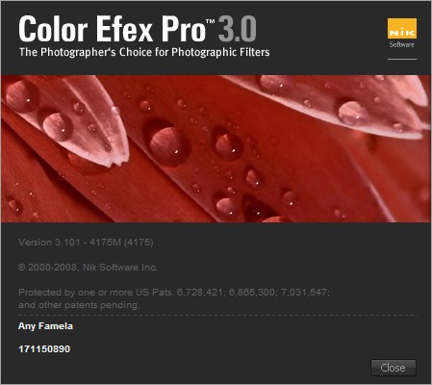This screenshot has height=385, width=432.
Task: Click the water droplet at upper right of image
Action: pyautogui.click(x=353, y=113)
